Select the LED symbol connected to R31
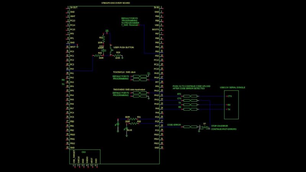 pos(118,124)
